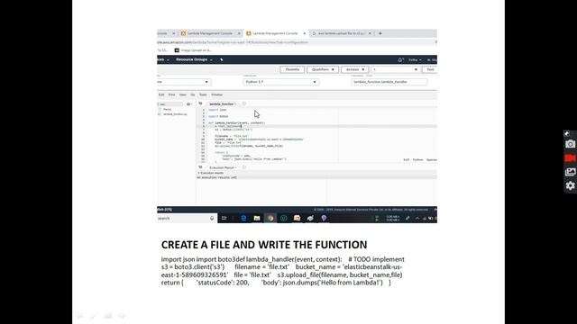Open the Go menu in code editor
The height and width of the screenshot is (324, 577).
[192, 94]
